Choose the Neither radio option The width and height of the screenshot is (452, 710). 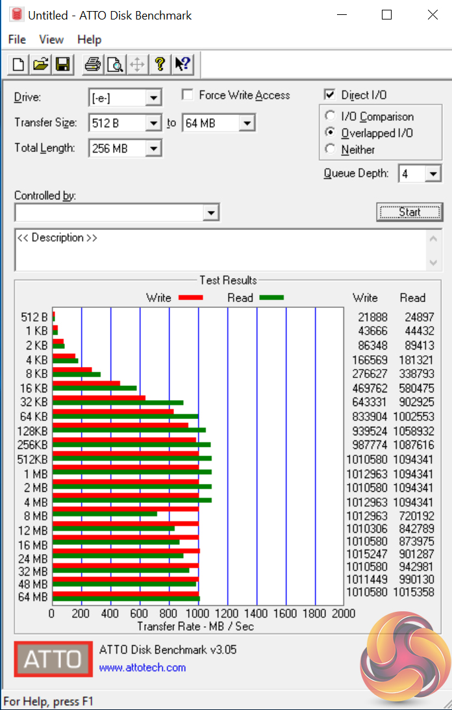330,149
